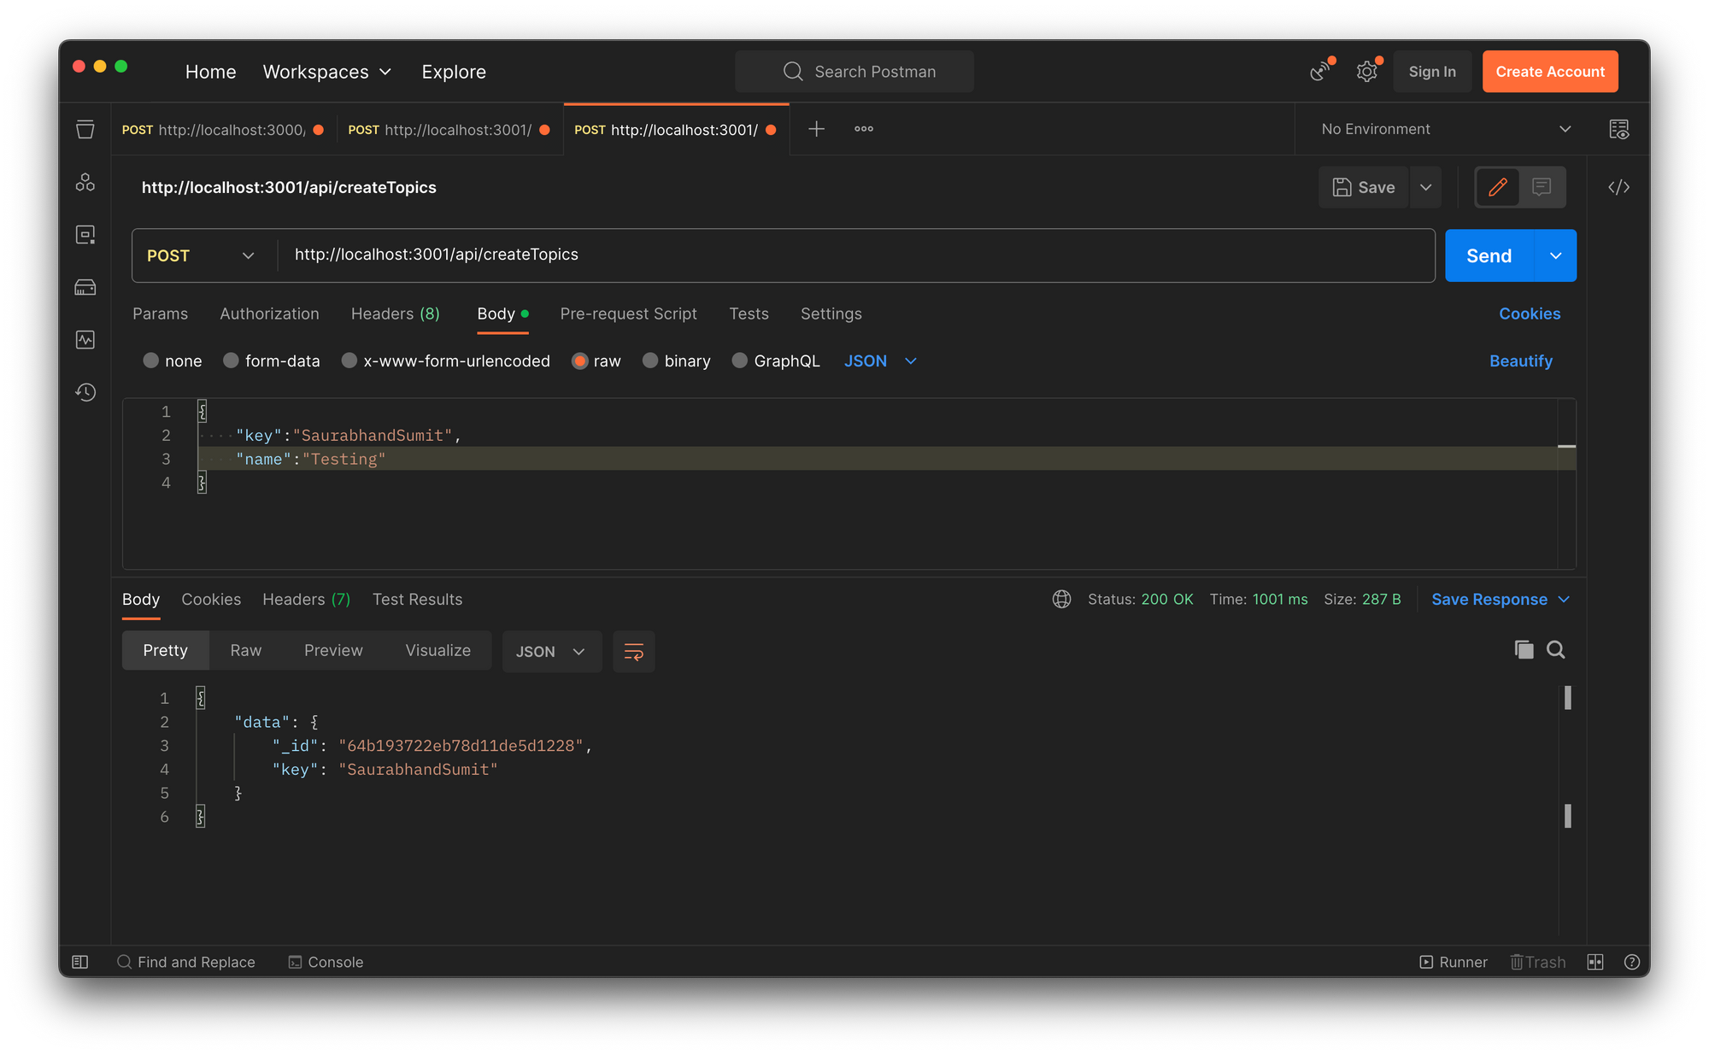This screenshot has height=1055, width=1709.
Task: Search the response with magnifier icon
Action: tap(1556, 650)
